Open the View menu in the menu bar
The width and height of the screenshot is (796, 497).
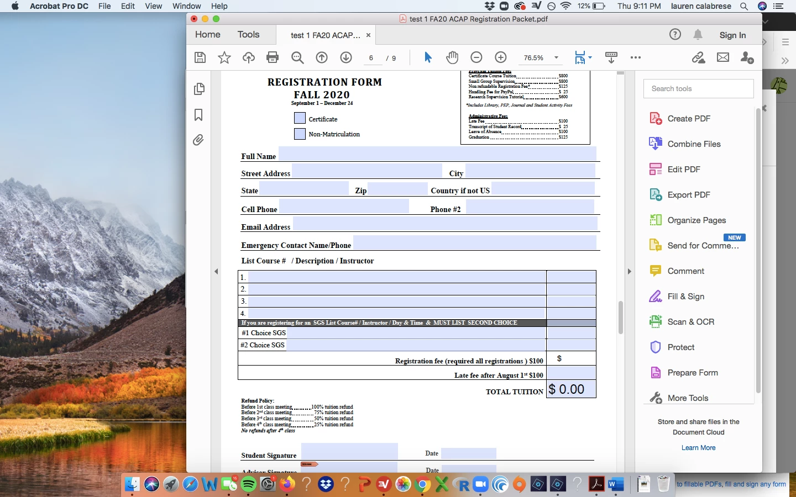[154, 6]
